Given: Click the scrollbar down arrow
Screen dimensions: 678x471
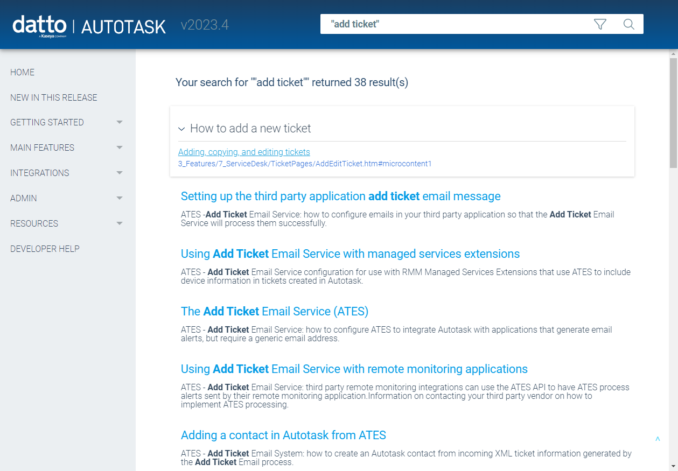Looking at the screenshot, I should pyautogui.click(x=673, y=466).
